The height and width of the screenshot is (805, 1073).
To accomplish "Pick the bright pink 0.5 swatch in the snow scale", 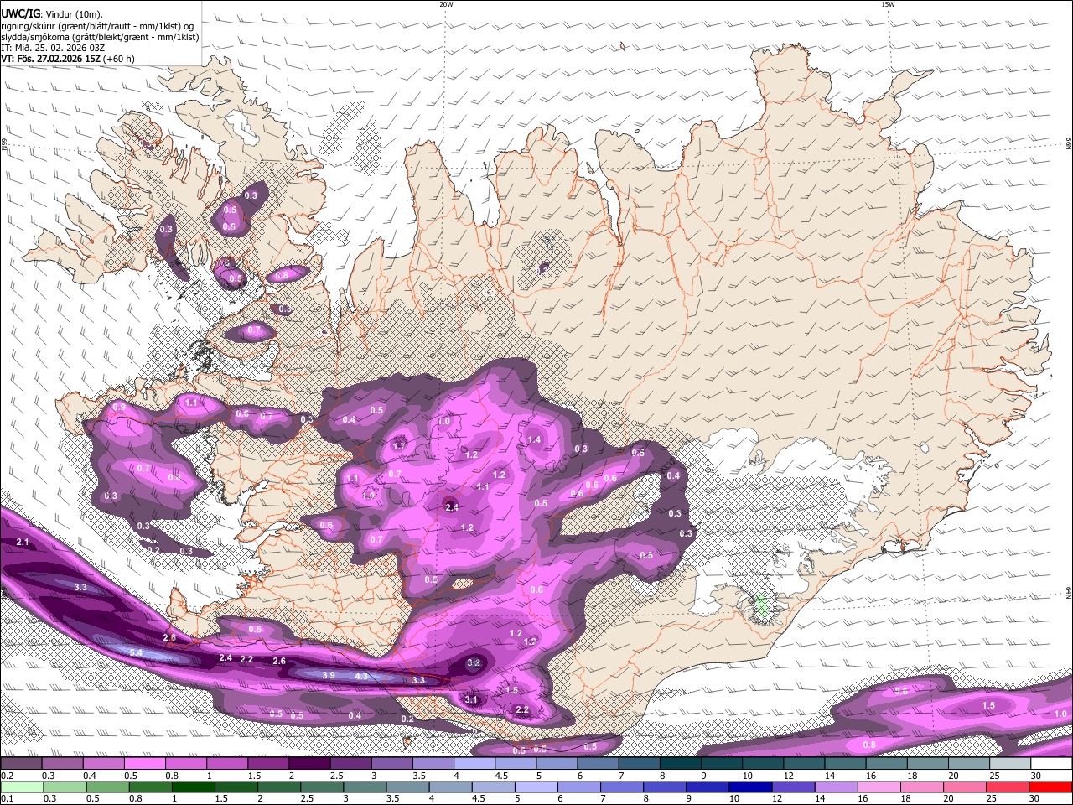I will (144, 764).
